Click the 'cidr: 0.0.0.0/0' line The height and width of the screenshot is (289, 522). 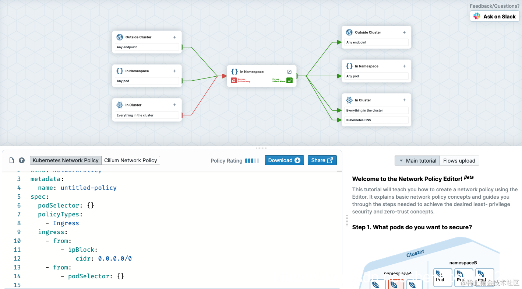click(x=104, y=258)
